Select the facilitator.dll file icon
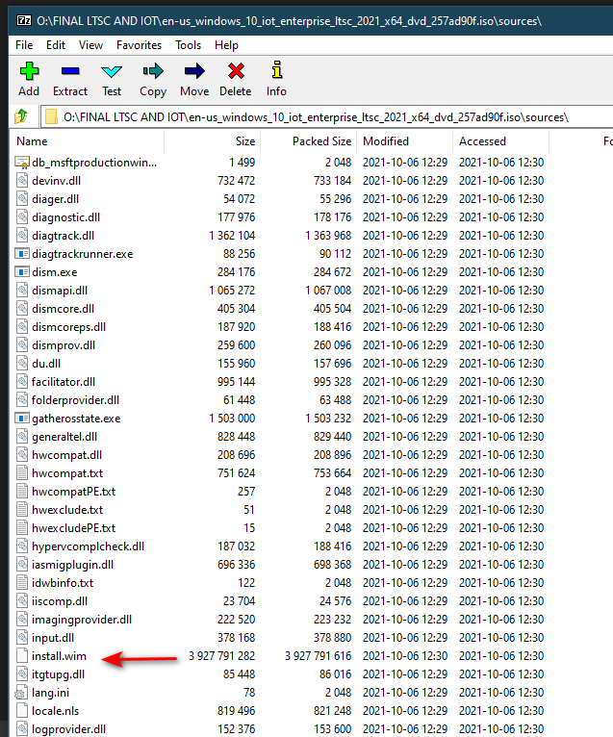The width and height of the screenshot is (613, 737). click(22, 382)
